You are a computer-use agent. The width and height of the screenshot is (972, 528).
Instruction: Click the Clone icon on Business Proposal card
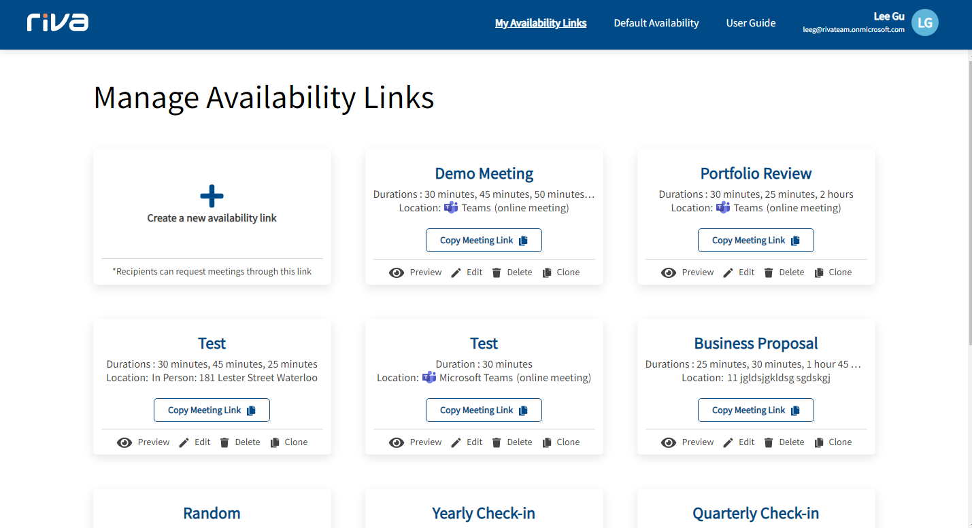(819, 442)
